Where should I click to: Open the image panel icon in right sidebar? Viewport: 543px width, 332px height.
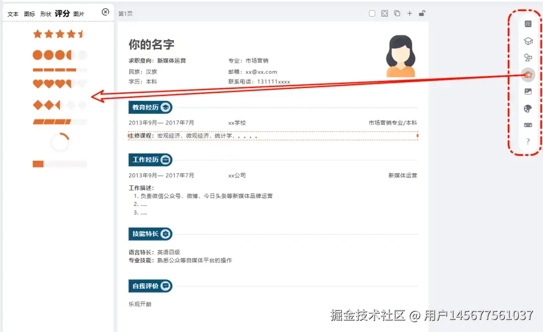coord(527,91)
